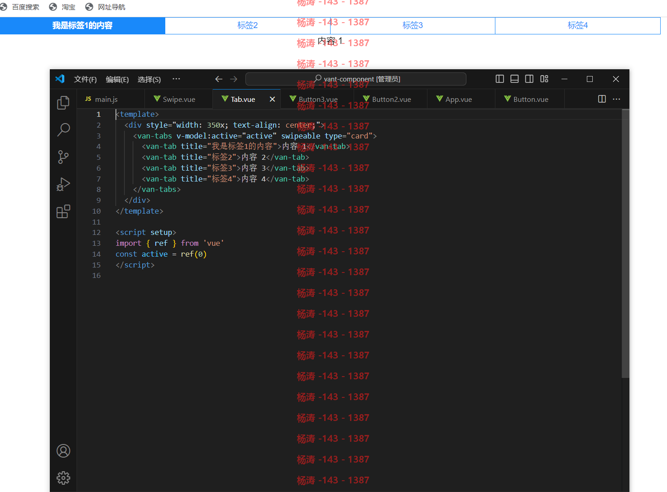Image resolution: width=667 pixels, height=492 pixels.
Task: Click 'const active' on line 14
Action: (x=141, y=254)
